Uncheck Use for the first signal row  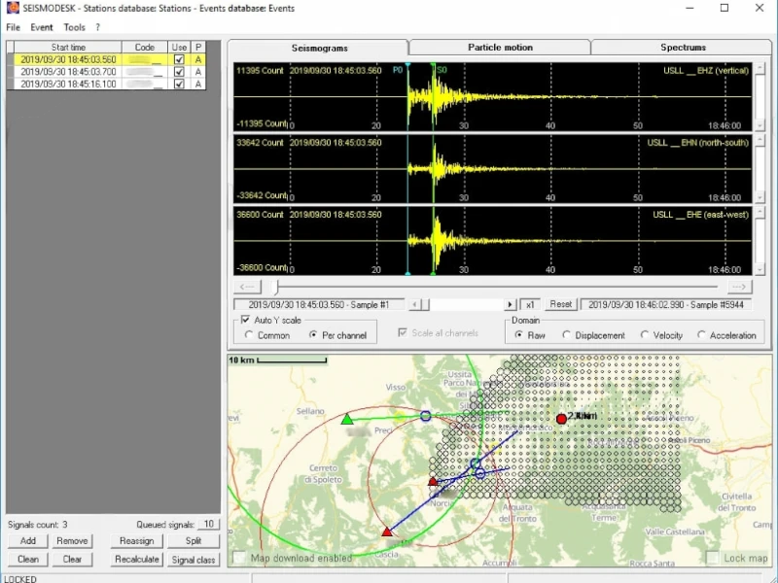click(x=179, y=59)
